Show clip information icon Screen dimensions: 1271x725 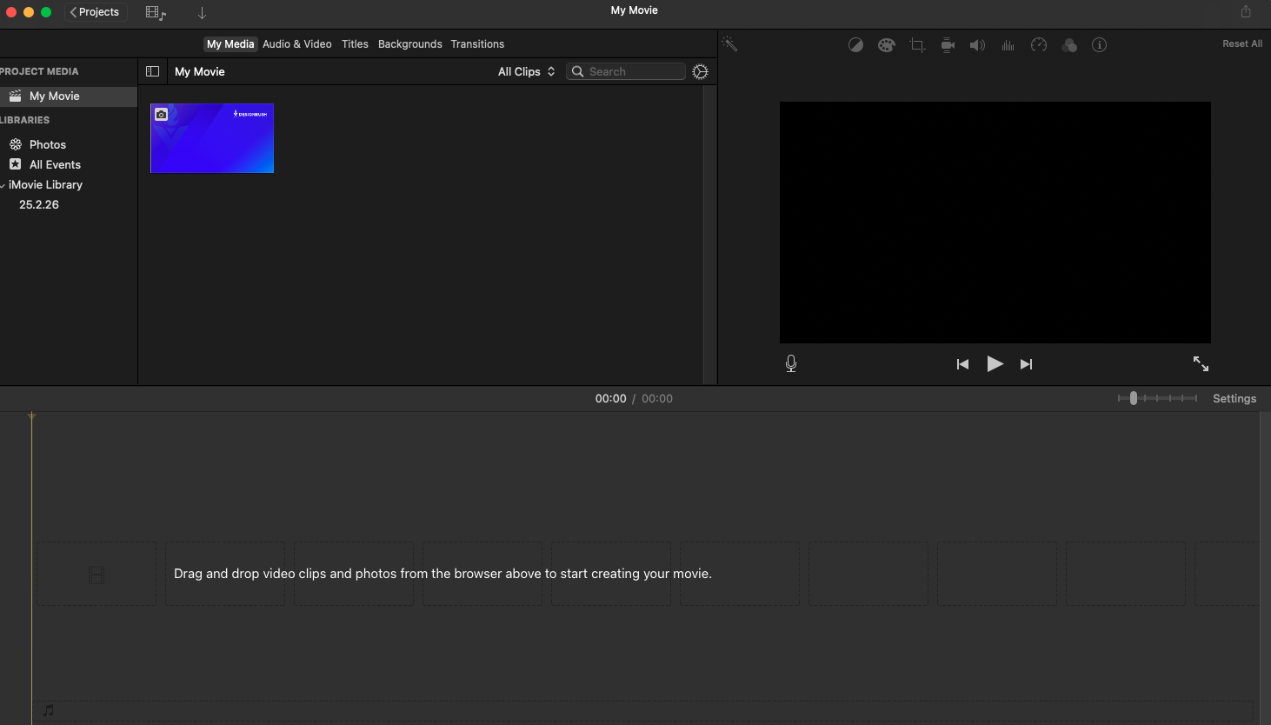(1099, 45)
